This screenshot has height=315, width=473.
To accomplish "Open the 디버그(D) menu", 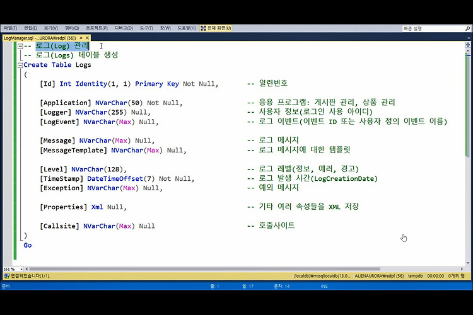I will click(x=124, y=28).
